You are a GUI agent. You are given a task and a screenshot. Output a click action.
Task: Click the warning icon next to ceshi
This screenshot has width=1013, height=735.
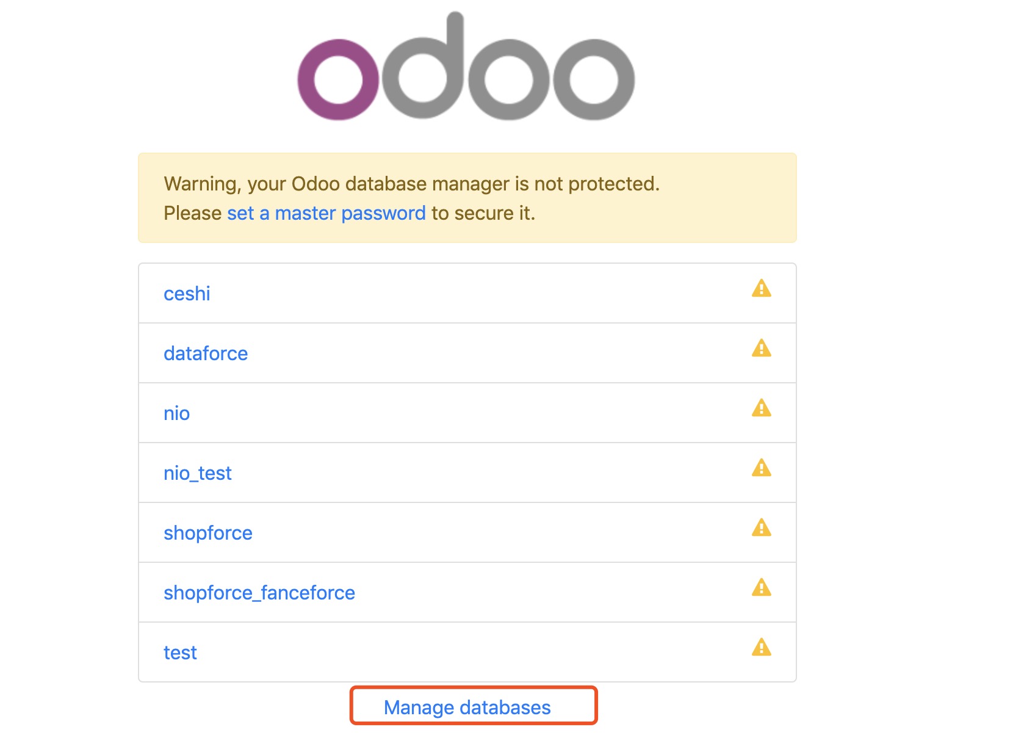pyautogui.click(x=762, y=288)
